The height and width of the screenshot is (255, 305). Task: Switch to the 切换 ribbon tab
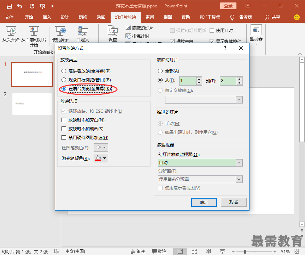[x=83, y=17]
